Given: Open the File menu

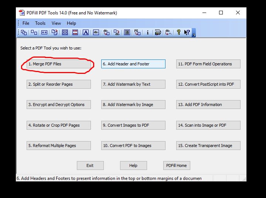Looking at the screenshot, I should point(26,23).
